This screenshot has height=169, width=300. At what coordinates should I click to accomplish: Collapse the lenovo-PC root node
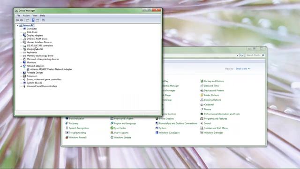click(x=18, y=25)
